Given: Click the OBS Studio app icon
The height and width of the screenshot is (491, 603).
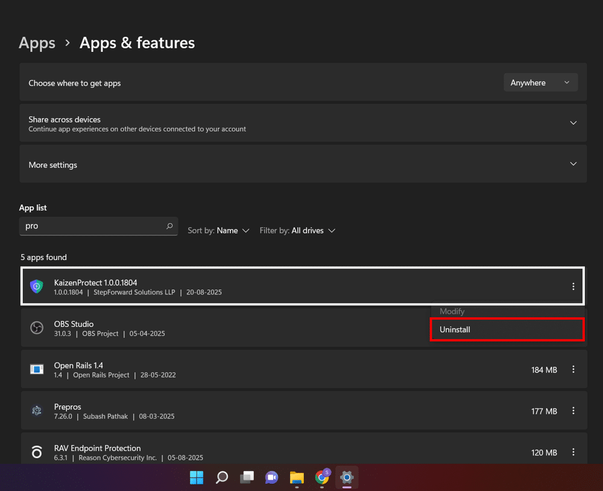Looking at the screenshot, I should (x=37, y=328).
